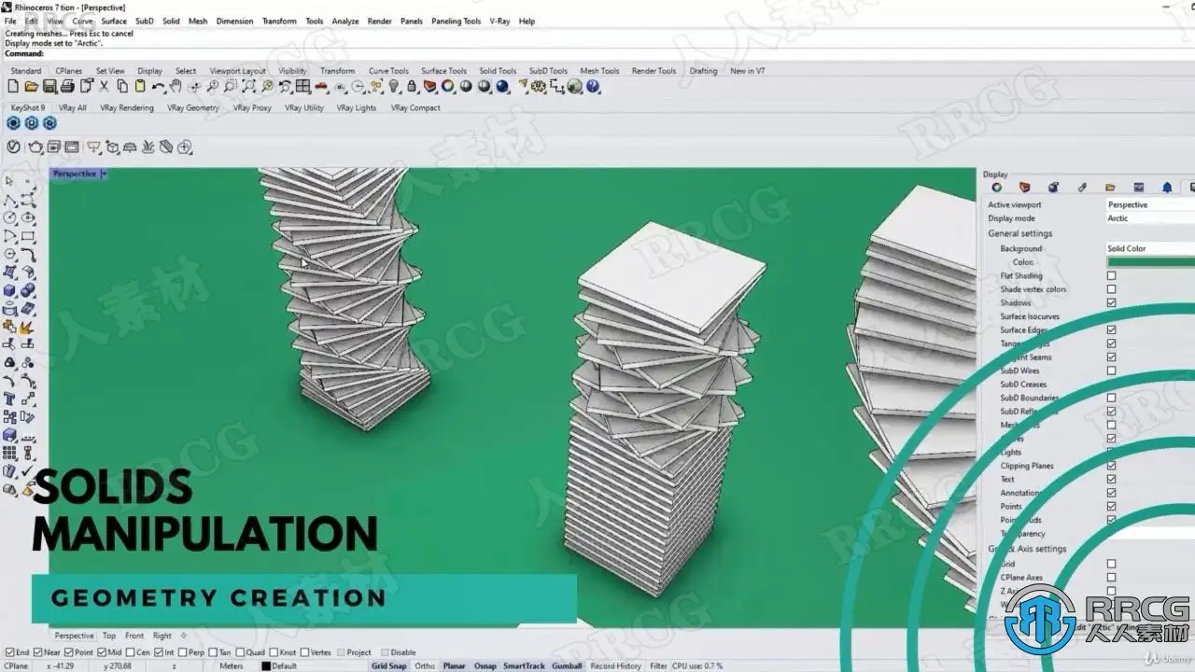This screenshot has height=672, width=1195.
Task: Open the Display mode Arctic dropdown
Action: coord(1150,218)
